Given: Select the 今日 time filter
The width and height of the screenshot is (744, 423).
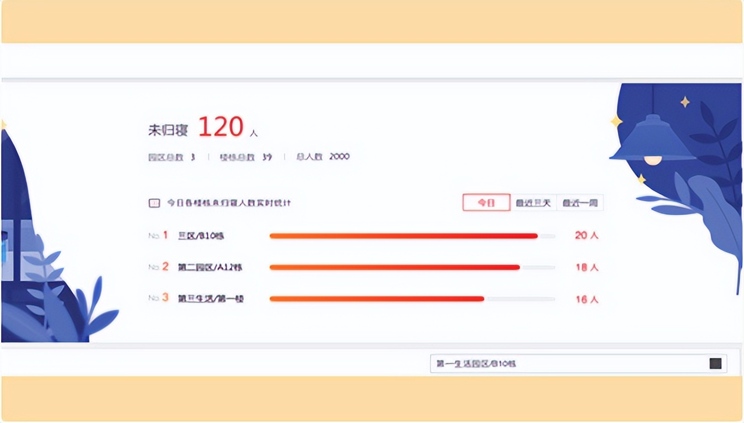Looking at the screenshot, I should (485, 202).
